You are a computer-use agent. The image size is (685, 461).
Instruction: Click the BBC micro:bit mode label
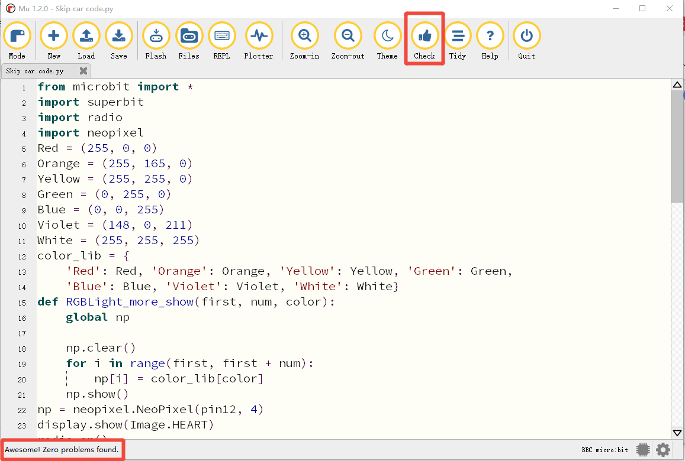[x=604, y=450]
